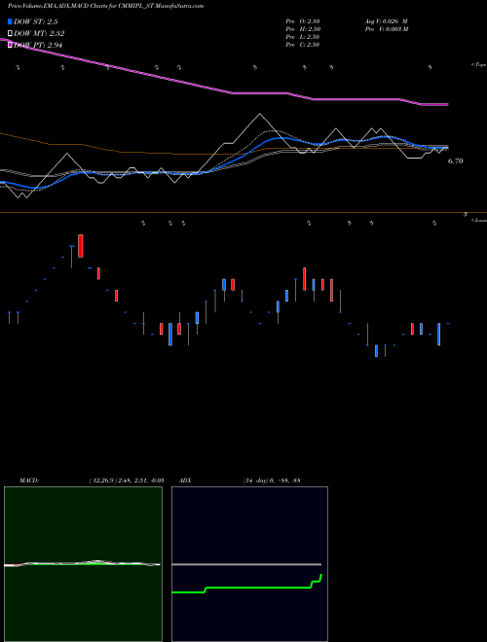Open the MACD indicator chart panel
The width and height of the screenshot is (487, 642).
pyautogui.click(x=83, y=564)
